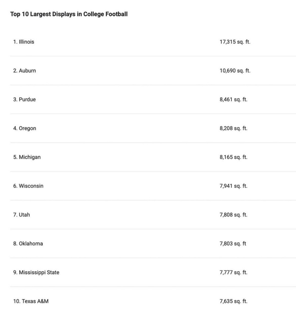Select the 7,777 sq. ft. value
Image resolution: width=296 pixels, height=316 pixels.
coord(234,273)
